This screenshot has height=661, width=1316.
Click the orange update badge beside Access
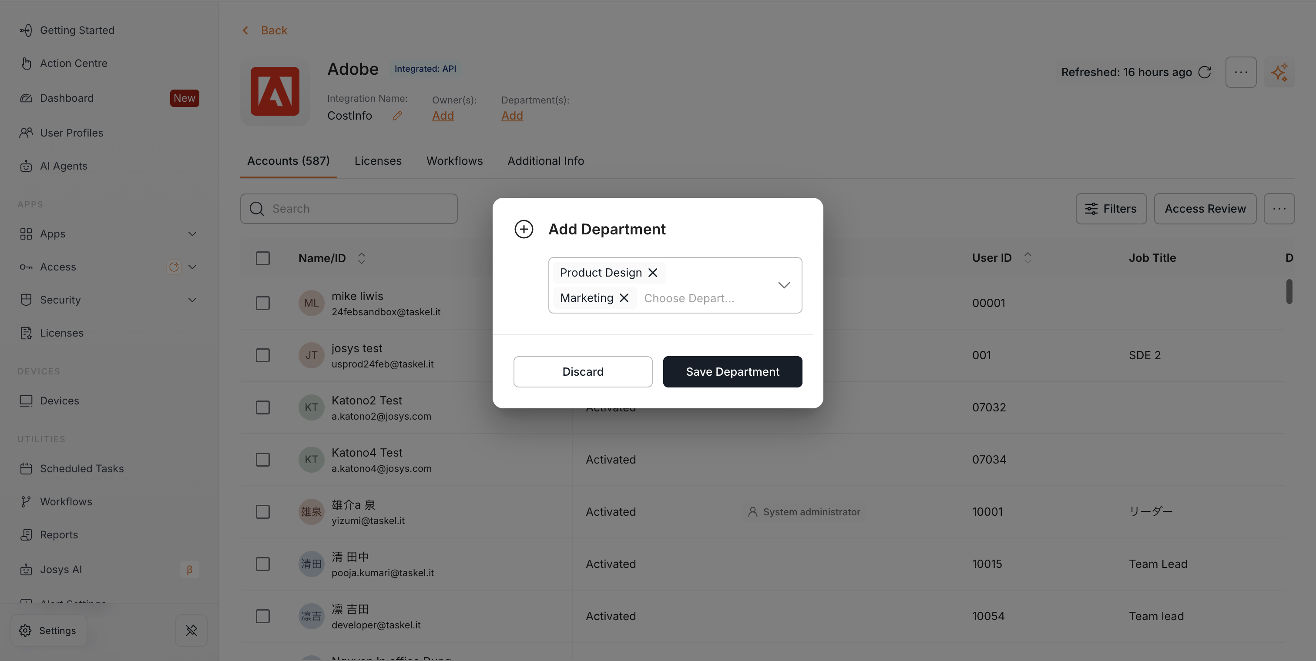174,267
